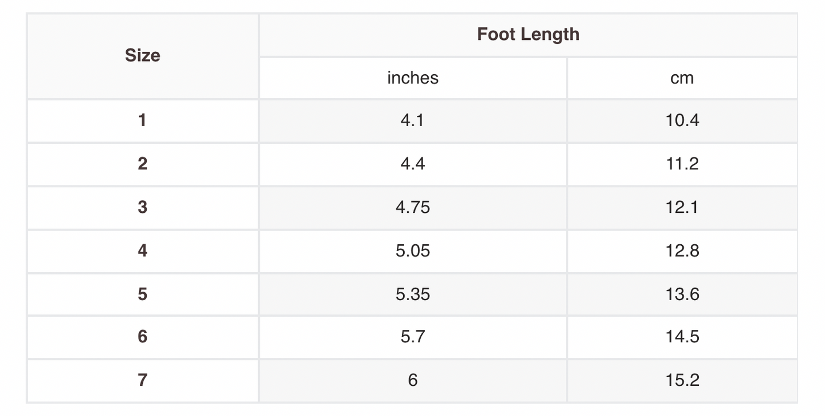Select the 11.2 cm value
Image resolution: width=825 pixels, height=416 pixels.
point(682,164)
